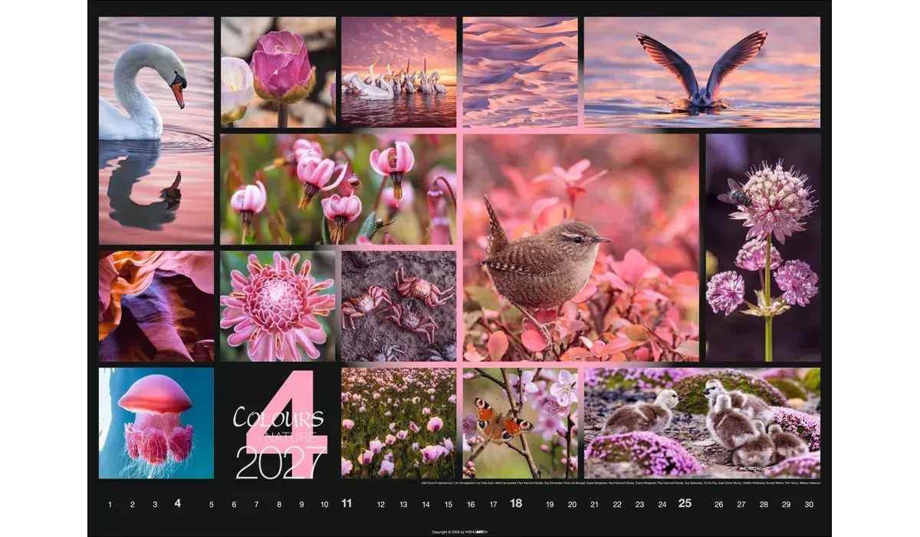Image resolution: width=920 pixels, height=537 pixels.
Task: Click date 12 in the calendar row
Action: [381, 504]
